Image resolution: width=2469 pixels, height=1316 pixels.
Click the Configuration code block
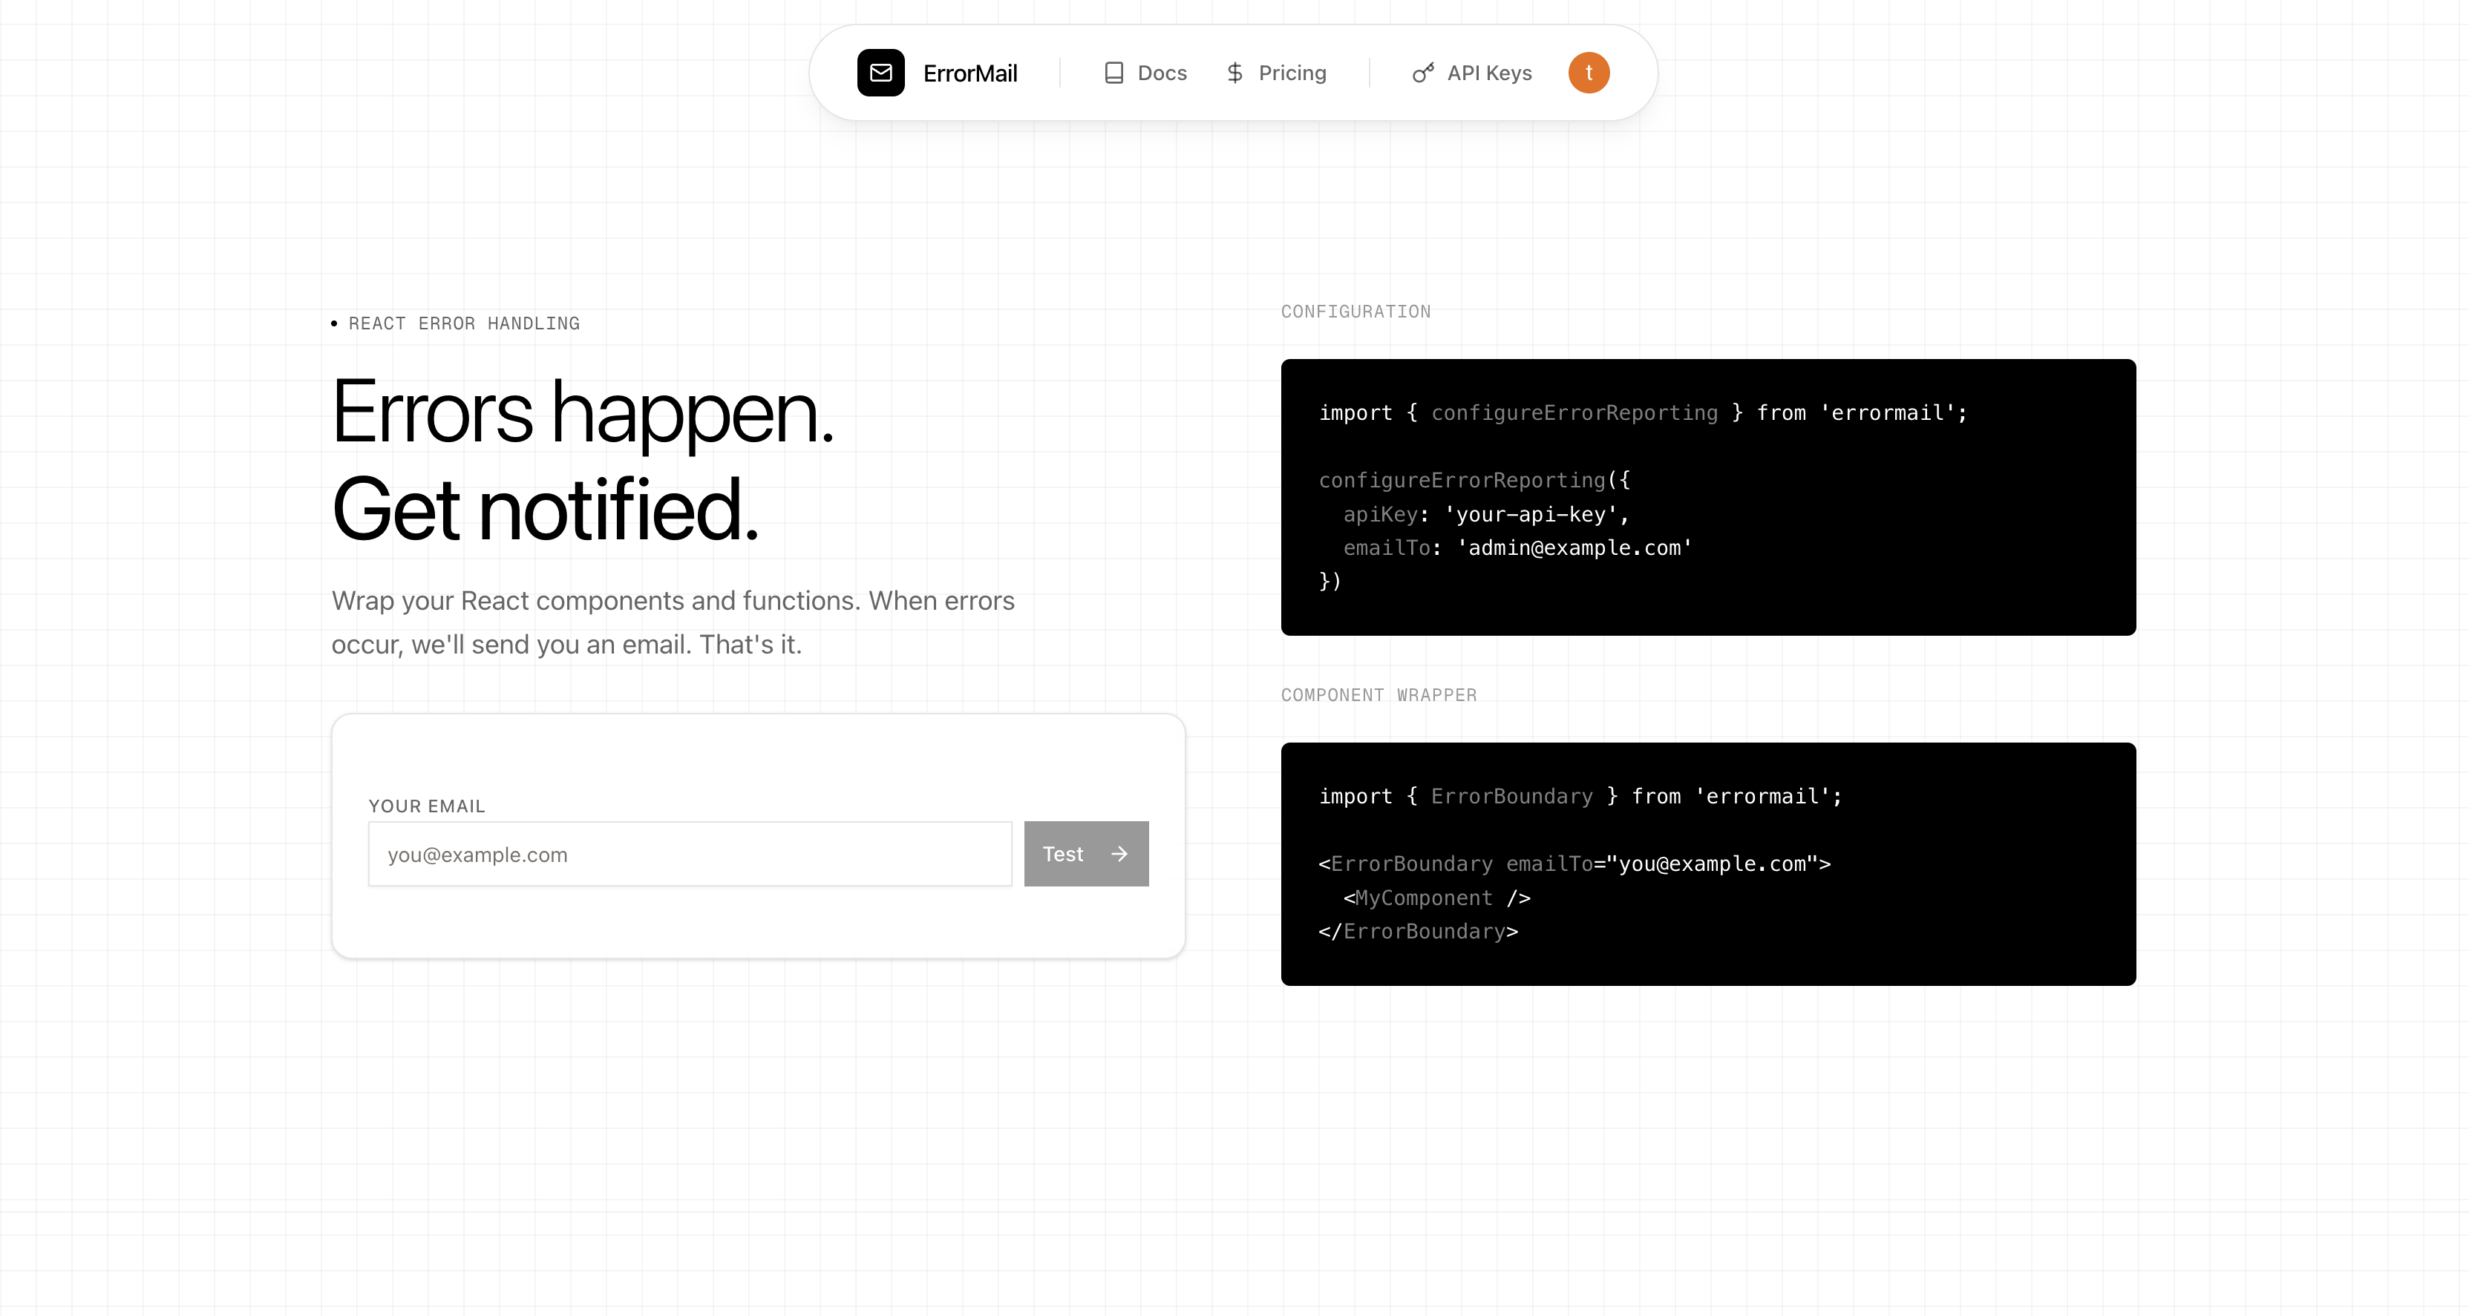tap(1707, 496)
